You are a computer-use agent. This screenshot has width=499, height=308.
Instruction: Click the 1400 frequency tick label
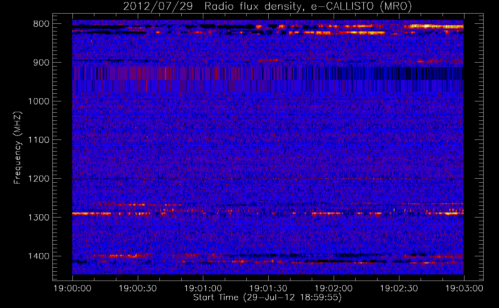click(39, 256)
